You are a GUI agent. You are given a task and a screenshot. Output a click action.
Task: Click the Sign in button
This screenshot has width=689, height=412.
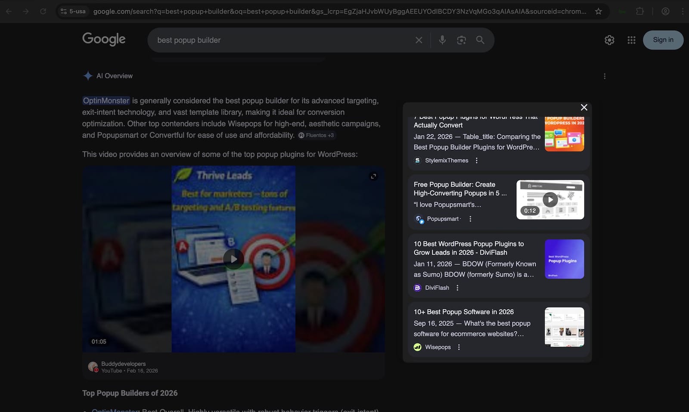point(663,40)
